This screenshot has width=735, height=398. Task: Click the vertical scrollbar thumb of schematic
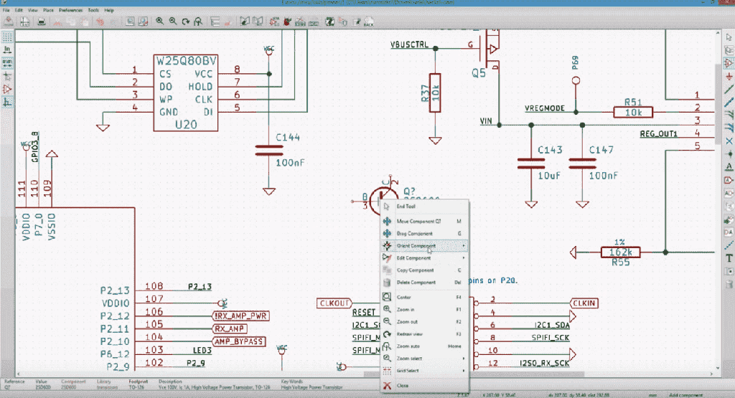(x=718, y=103)
